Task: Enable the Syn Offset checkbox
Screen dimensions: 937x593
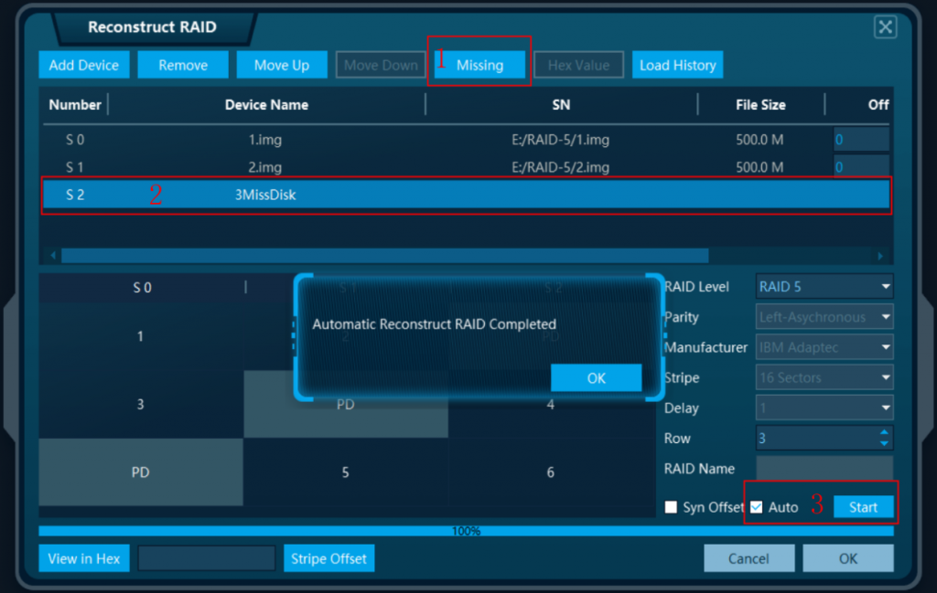Action: (x=672, y=506)
